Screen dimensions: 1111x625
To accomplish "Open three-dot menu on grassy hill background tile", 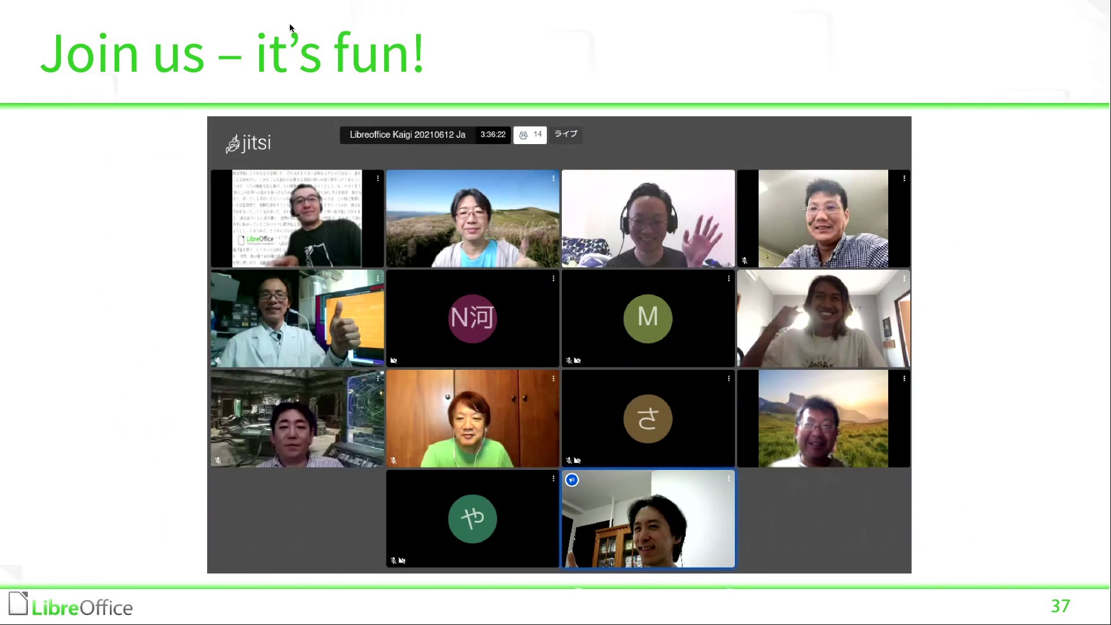I will 553,179.
